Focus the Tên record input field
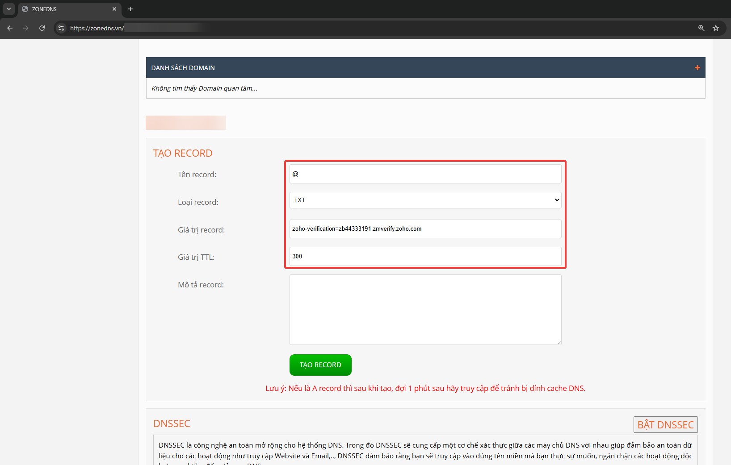The image size is (731, 465). 425,174
